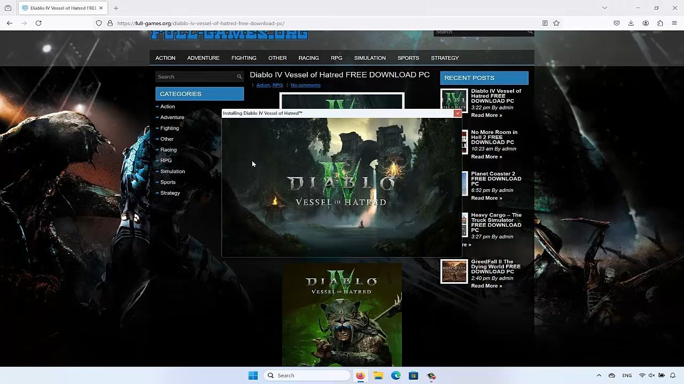Expand the list all tabs chevron
The width and height of the screenshot is (684, 384).
point(604,8)
